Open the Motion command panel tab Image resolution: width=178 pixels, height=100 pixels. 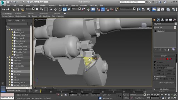pyautogui.click(x=167, y=20)
